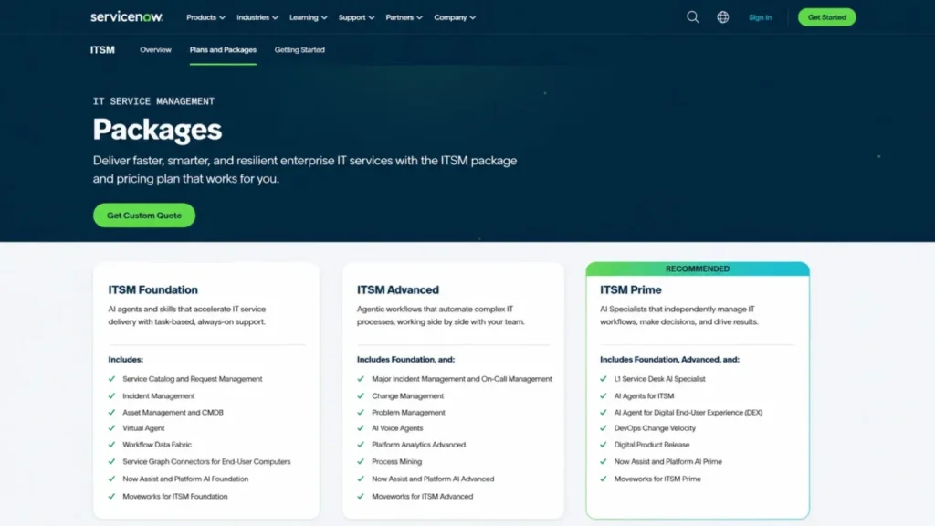Click the Packages page heading
Screen dimensions: 935x526
pos(157,130)
